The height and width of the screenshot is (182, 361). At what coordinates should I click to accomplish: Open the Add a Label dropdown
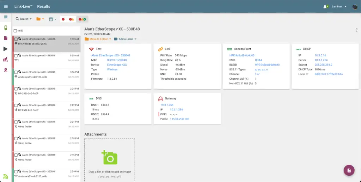coord(125,39)
